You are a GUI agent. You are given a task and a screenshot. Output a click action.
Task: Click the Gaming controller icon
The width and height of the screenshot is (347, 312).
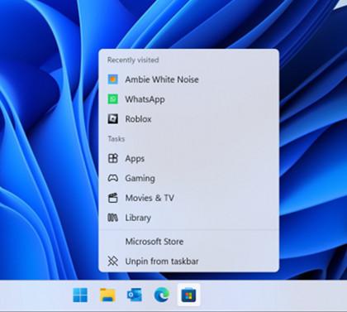click(112, 178)
